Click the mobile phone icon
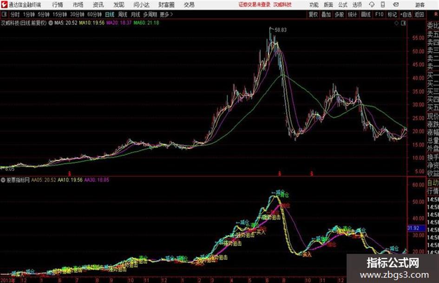 383,5
